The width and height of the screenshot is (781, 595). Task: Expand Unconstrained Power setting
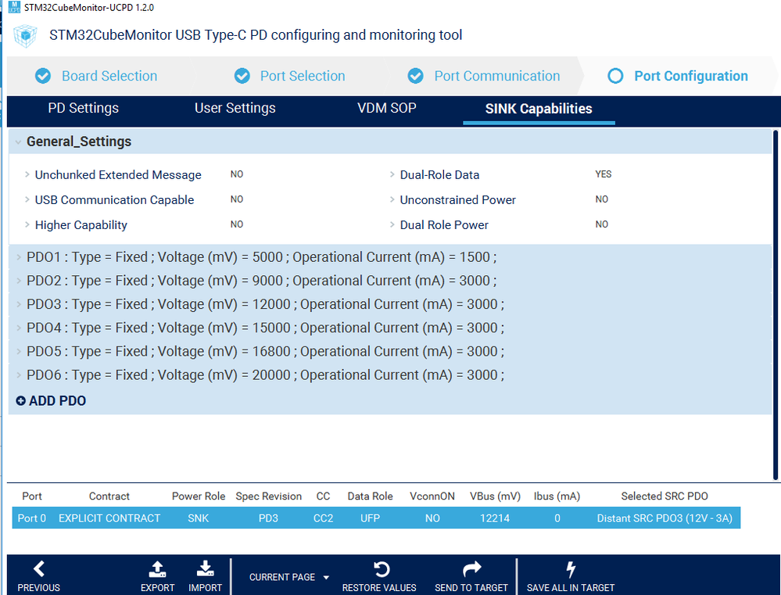tap(392, 199)
